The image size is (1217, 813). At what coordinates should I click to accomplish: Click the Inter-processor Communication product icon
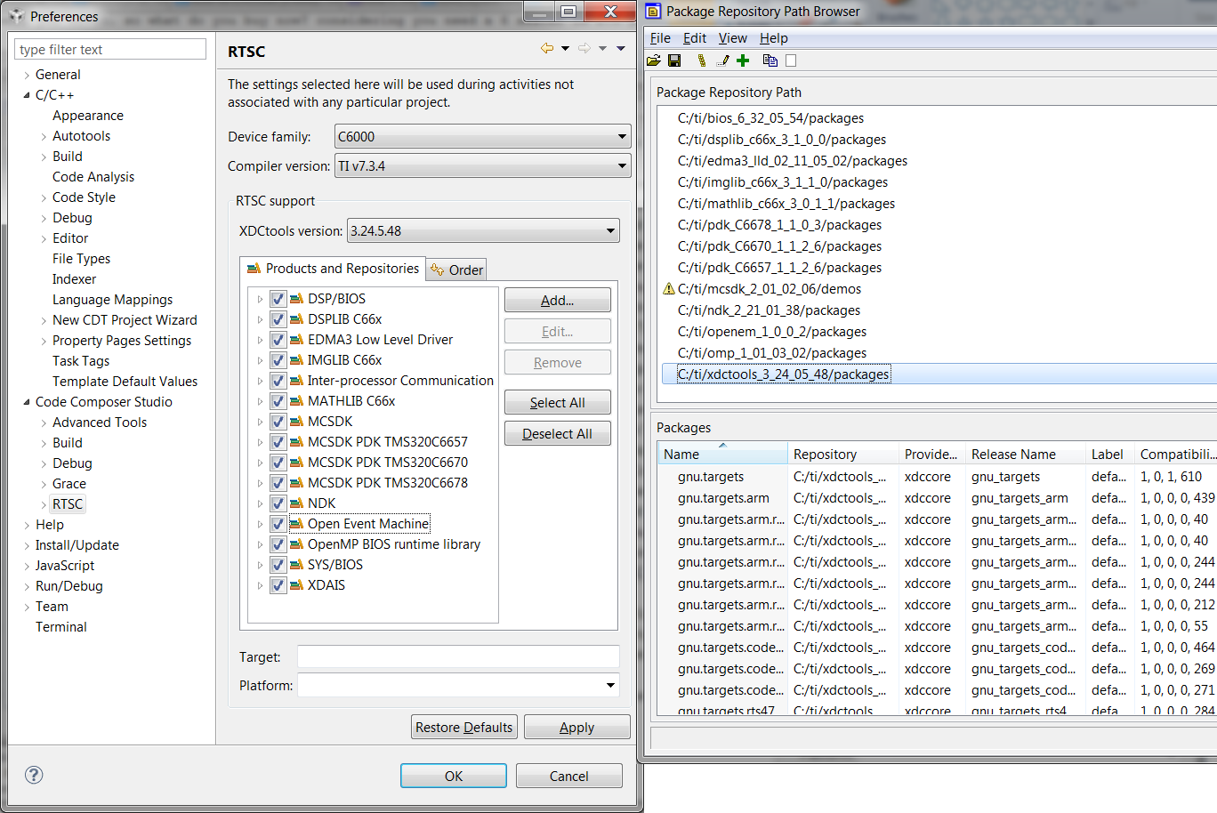[297, 381]
